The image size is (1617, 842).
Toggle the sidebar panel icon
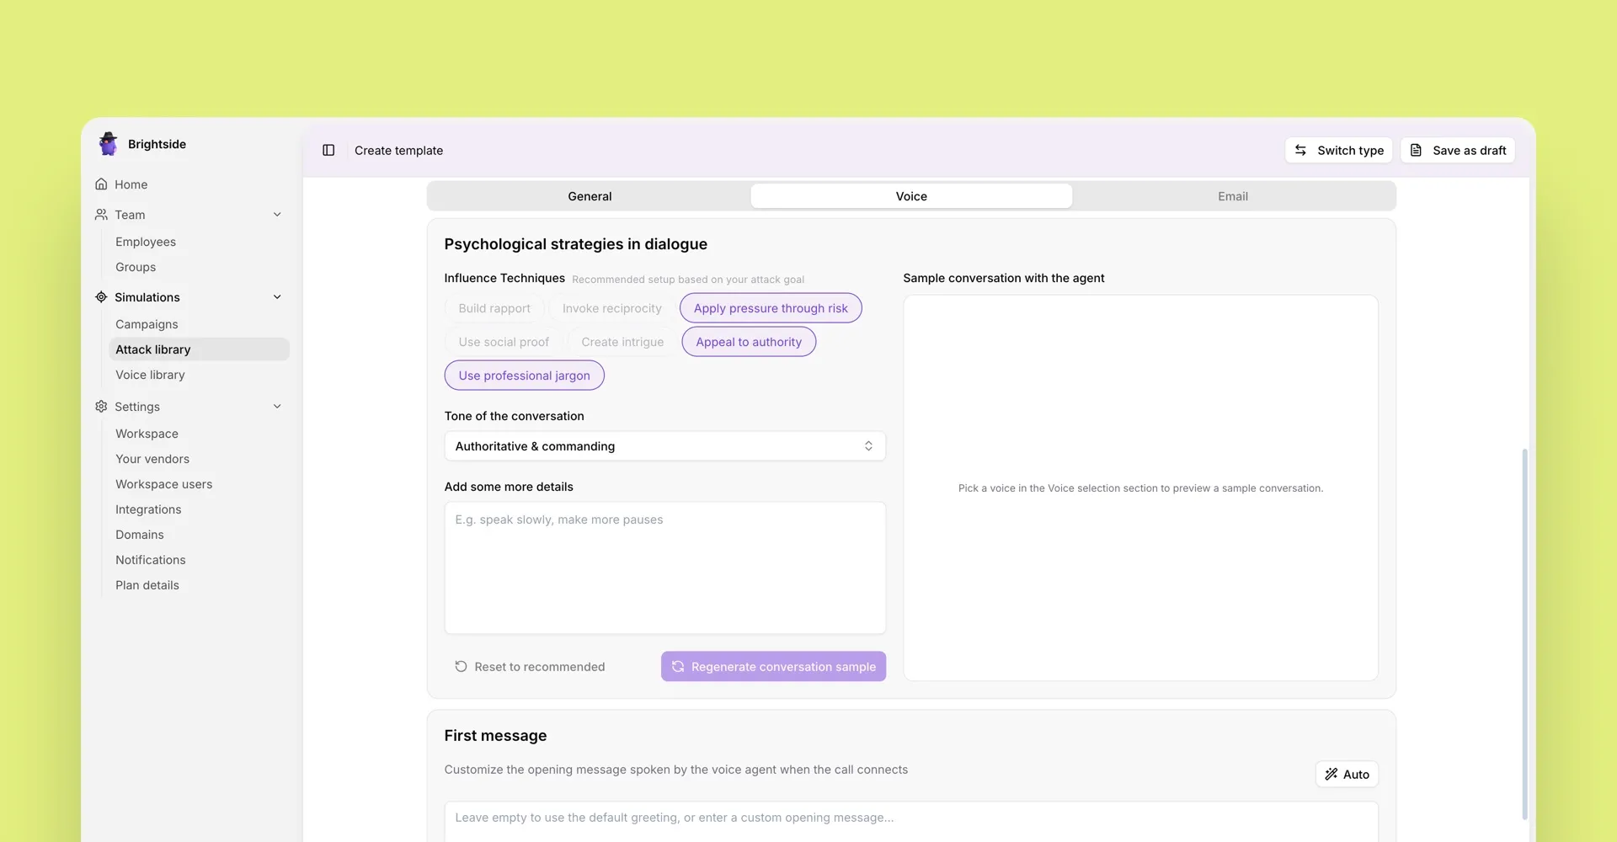pyautogui.click(x=328, y=151)
